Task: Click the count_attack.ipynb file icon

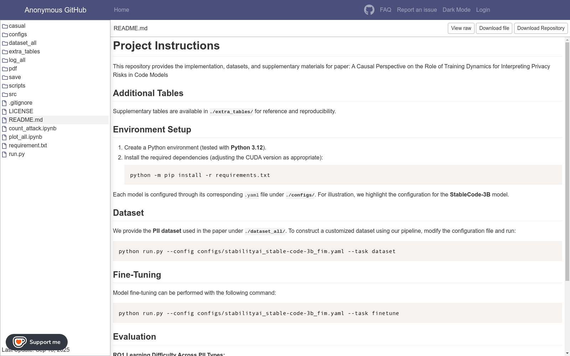Action: coord(5,129)
